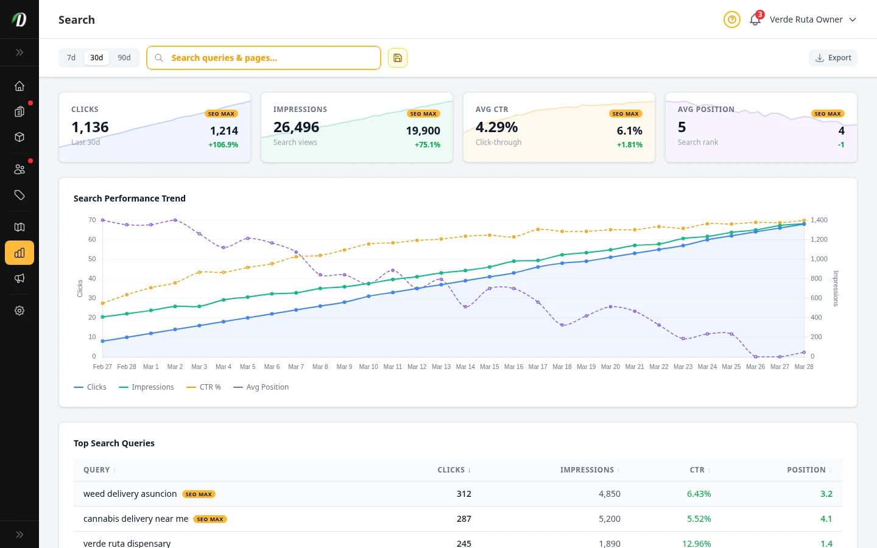Open notifications via bell icon

(754, 19)
